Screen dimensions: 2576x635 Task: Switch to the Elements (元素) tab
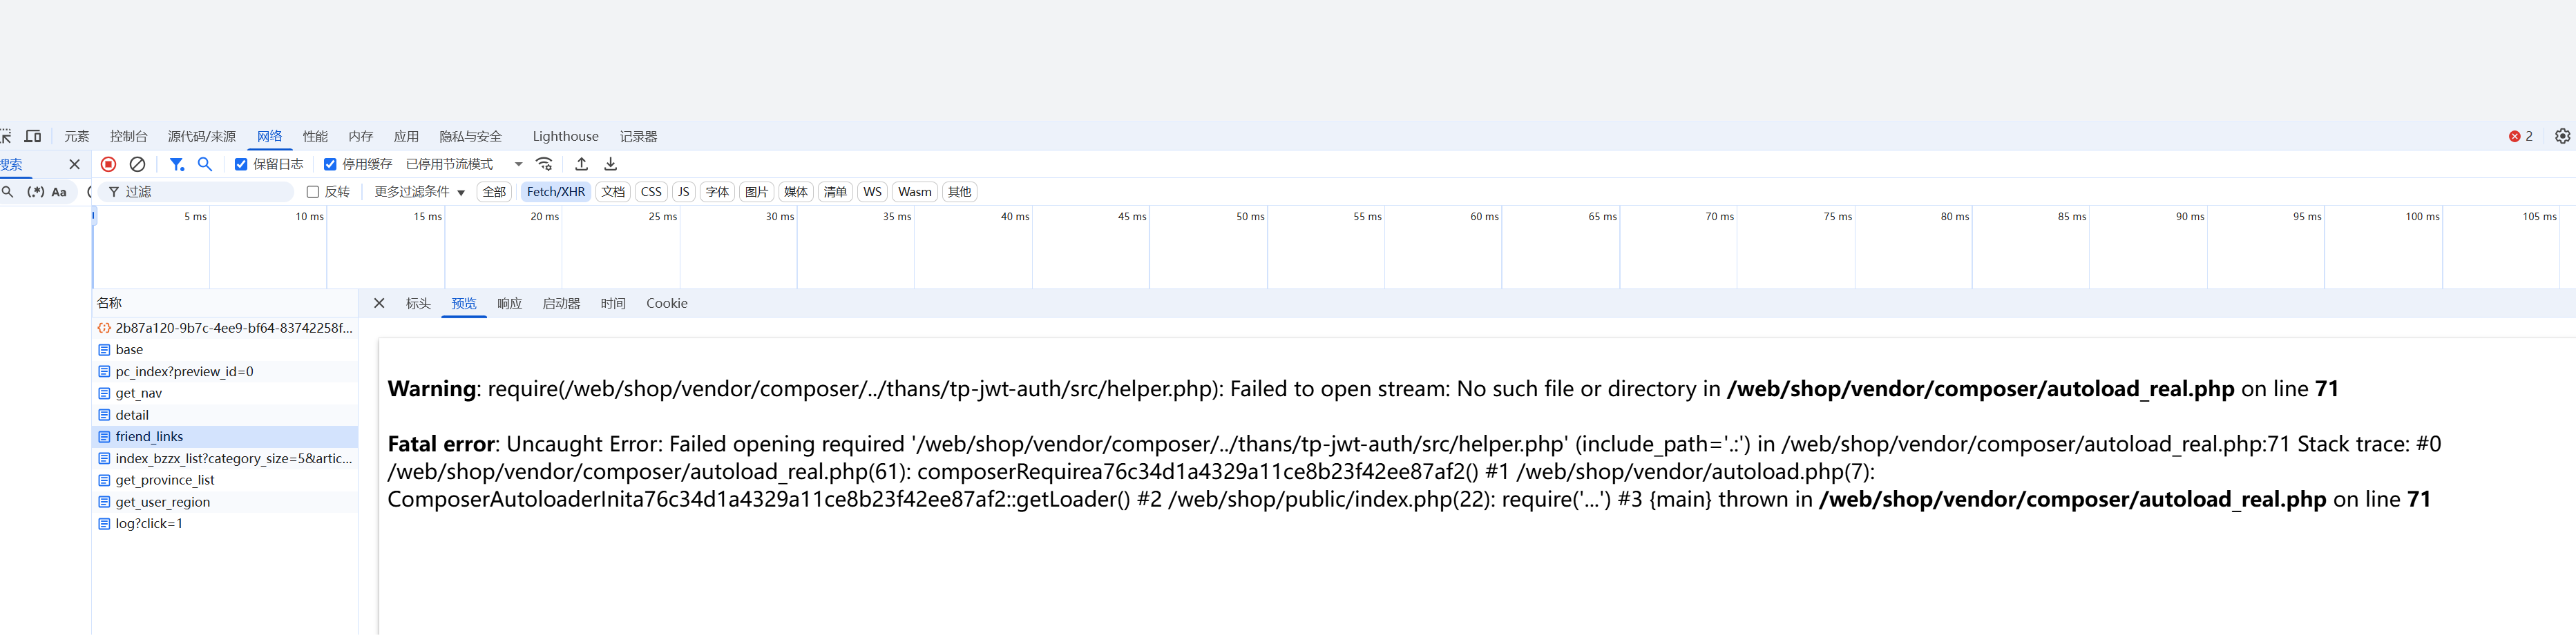click(x=77, y=136)
